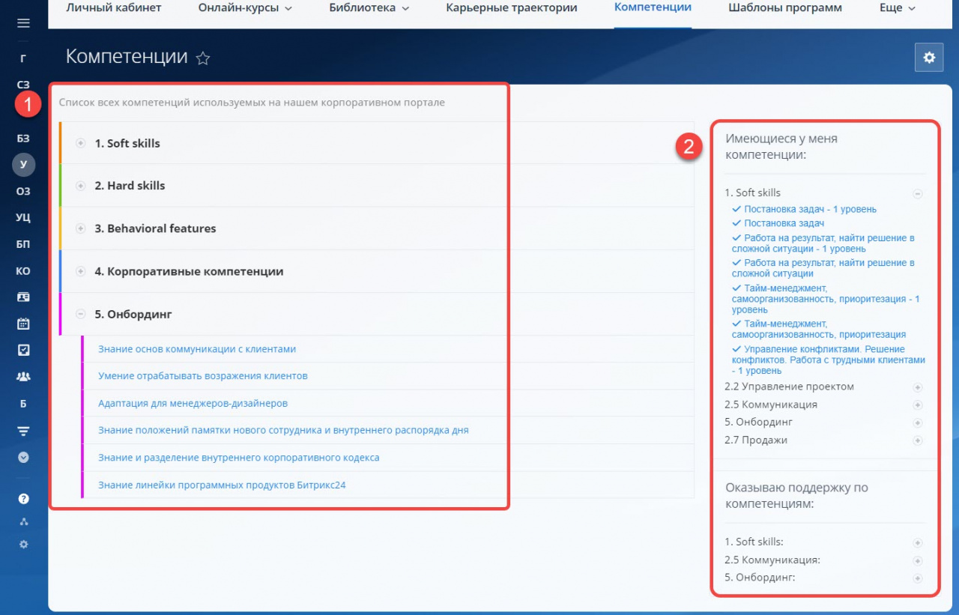The image size is (959, 615).
Task: Switch to Карьерные траектории tab
Action: click(x=512, y=8)
